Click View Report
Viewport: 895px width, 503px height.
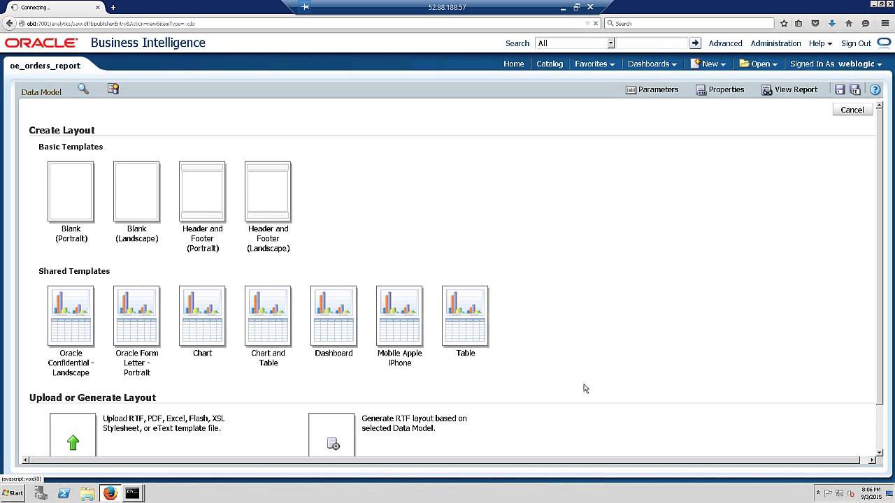(789, 89)
